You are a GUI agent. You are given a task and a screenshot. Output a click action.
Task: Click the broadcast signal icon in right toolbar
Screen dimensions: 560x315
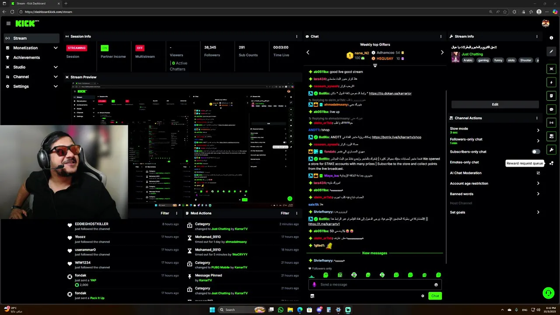[x=551, y=123]
